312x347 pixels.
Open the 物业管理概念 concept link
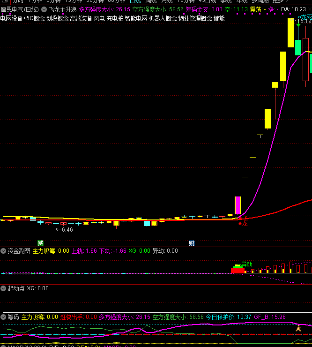(x=195, y=18)
